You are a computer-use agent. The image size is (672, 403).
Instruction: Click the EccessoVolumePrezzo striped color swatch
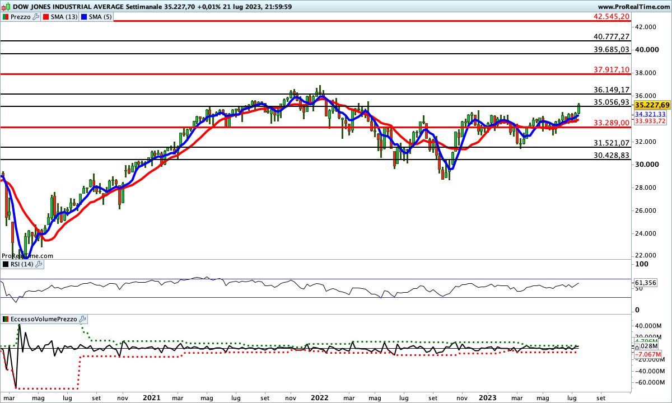coord(6,319)
